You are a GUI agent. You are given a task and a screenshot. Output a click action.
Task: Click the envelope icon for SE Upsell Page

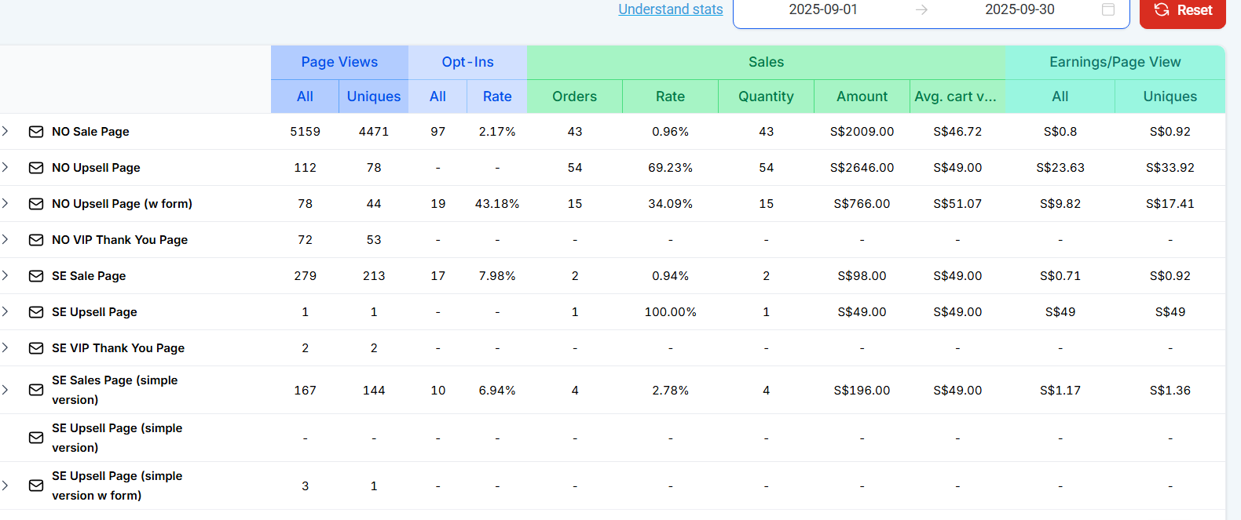coord(36,312)
